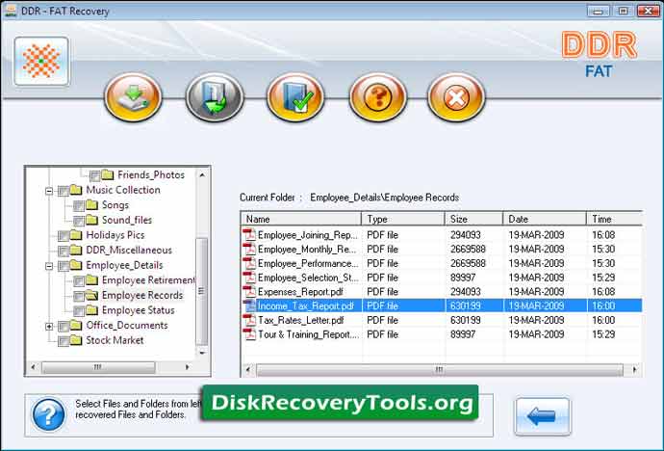Screen dimensions: 664x451
Task: Check the Songs folder checkbox
Action: 79,206
